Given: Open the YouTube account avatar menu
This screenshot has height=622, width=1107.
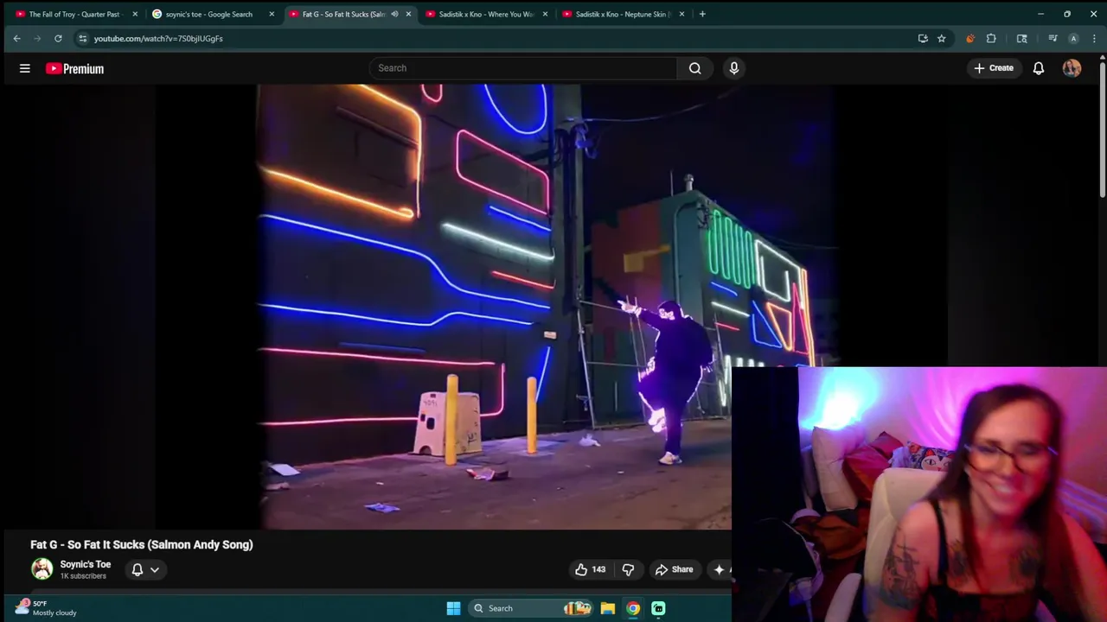Looking at the screenshot, I should coord(1072,68).
